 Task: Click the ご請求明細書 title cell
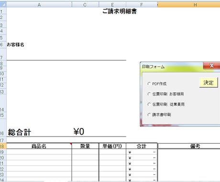click(x=120, y=11)
